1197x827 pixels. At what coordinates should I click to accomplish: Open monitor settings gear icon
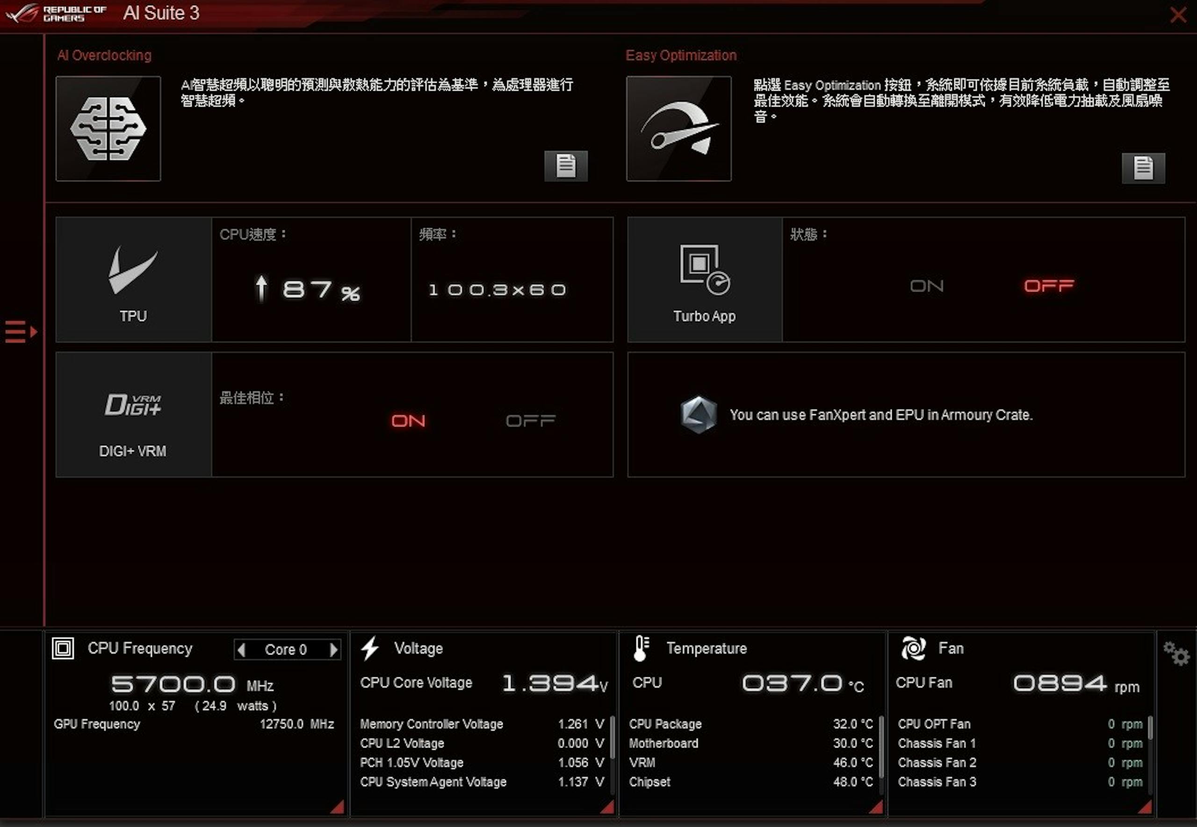click(1176, 654)
